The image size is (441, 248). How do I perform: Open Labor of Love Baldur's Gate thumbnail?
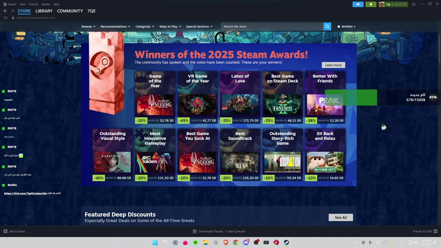click(240, 105)
